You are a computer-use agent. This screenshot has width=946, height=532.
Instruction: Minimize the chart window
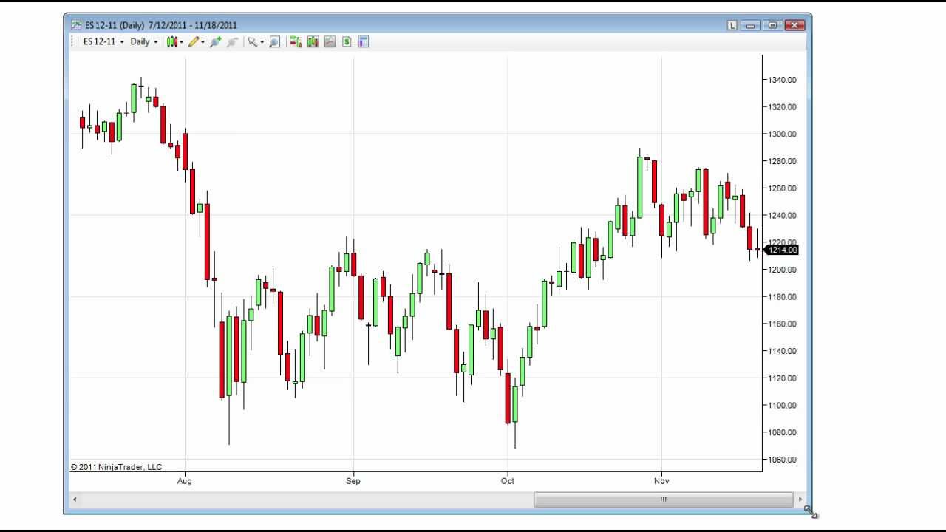(751, 25)
